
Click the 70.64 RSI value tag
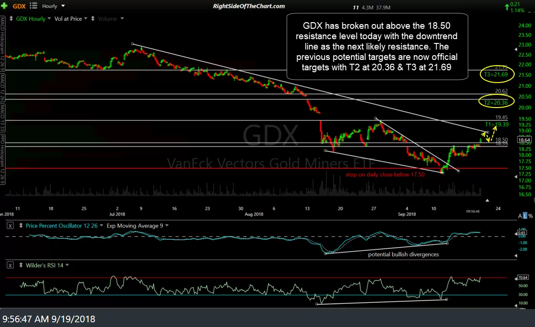[523, 277]
